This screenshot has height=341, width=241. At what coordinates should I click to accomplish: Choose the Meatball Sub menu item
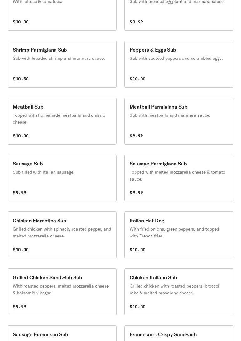62,121
